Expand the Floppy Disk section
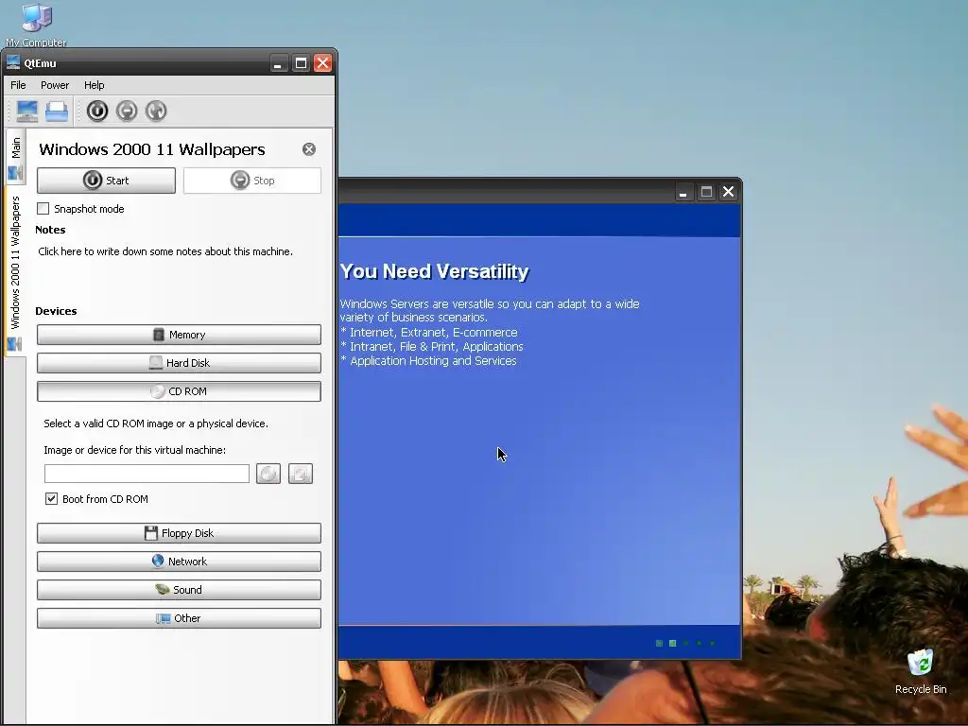Viewport: 968px width, 726px height. (x=179, y=533)
